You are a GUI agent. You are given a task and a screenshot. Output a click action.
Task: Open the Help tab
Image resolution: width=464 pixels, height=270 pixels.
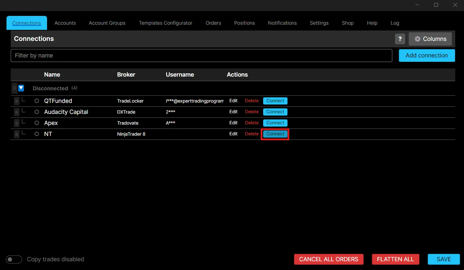click(x=372, y=23)
